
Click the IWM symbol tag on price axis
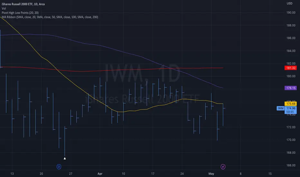tap(280, 108)
